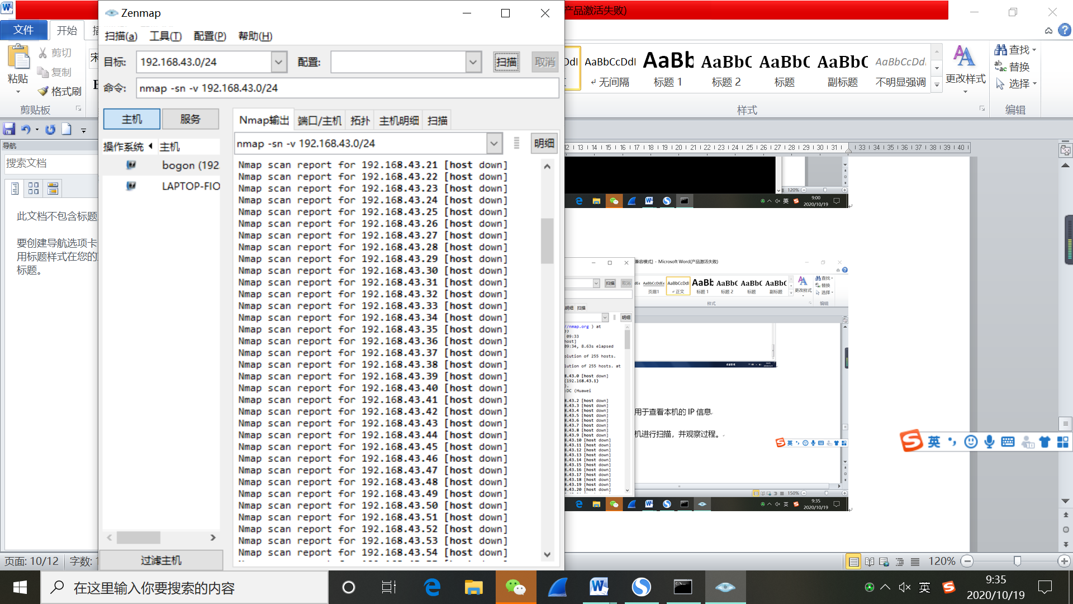Click the Browse pages navigation icon
Image resolution: width=1073 pixels, height=604 pixels.
click(34, 188)
